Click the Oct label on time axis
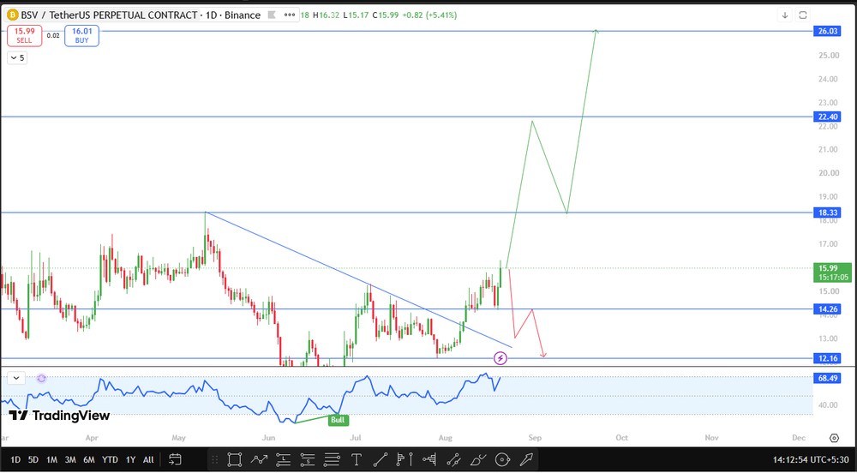Screen dimensions: 857x473 point(621,438)
